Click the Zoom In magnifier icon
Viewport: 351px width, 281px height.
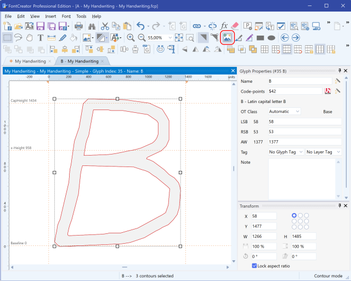click(131, 38)
